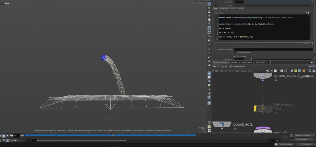Viewport: 316px width, 147px height.
Task: Open the No cam dropdown in viewport
Action: (202, 2)
